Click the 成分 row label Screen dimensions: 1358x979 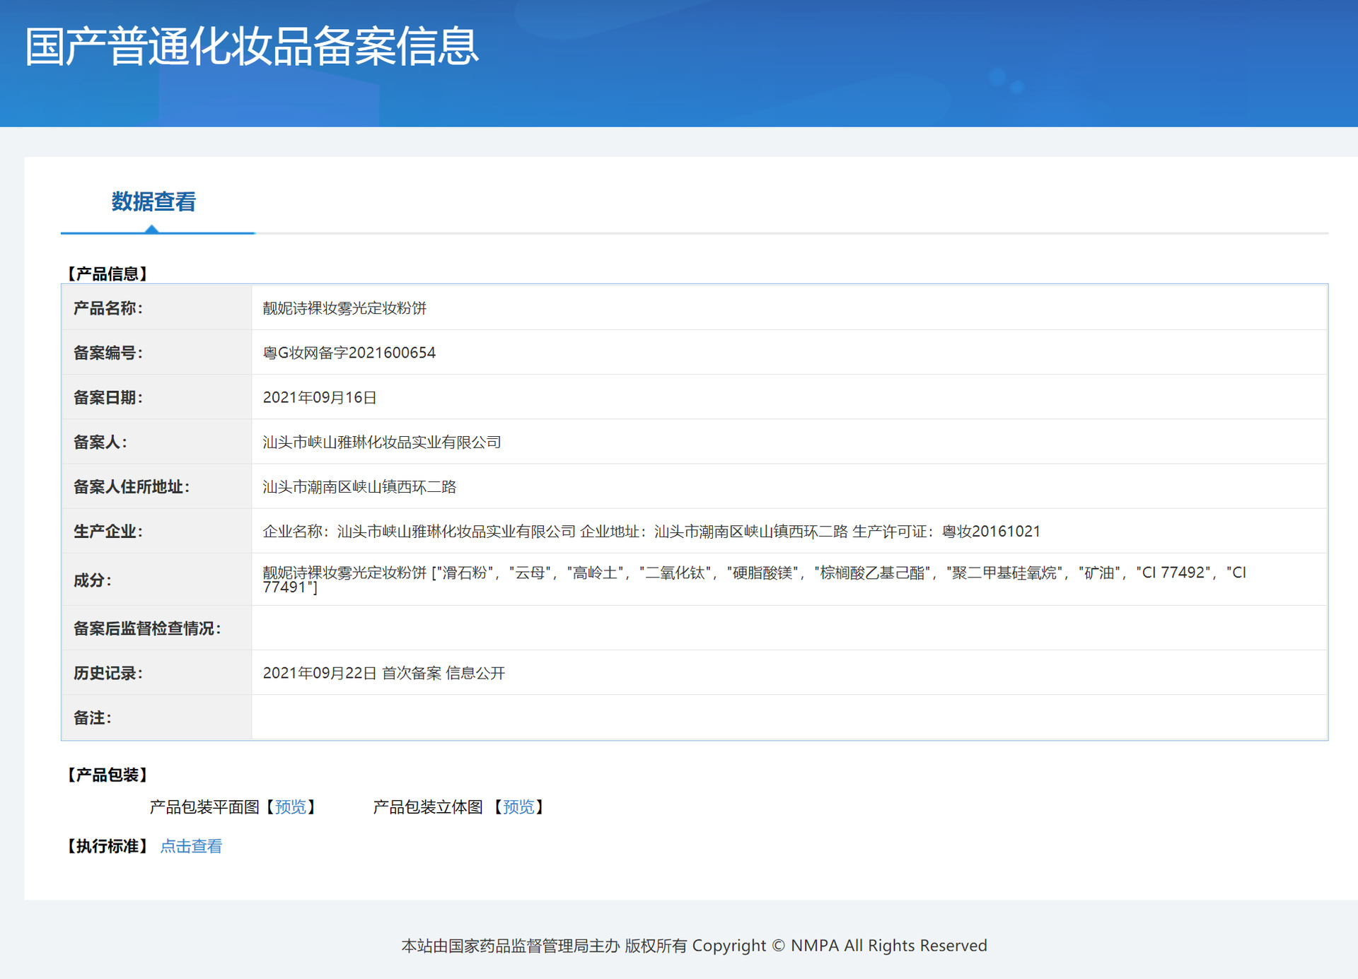point(92,580)
